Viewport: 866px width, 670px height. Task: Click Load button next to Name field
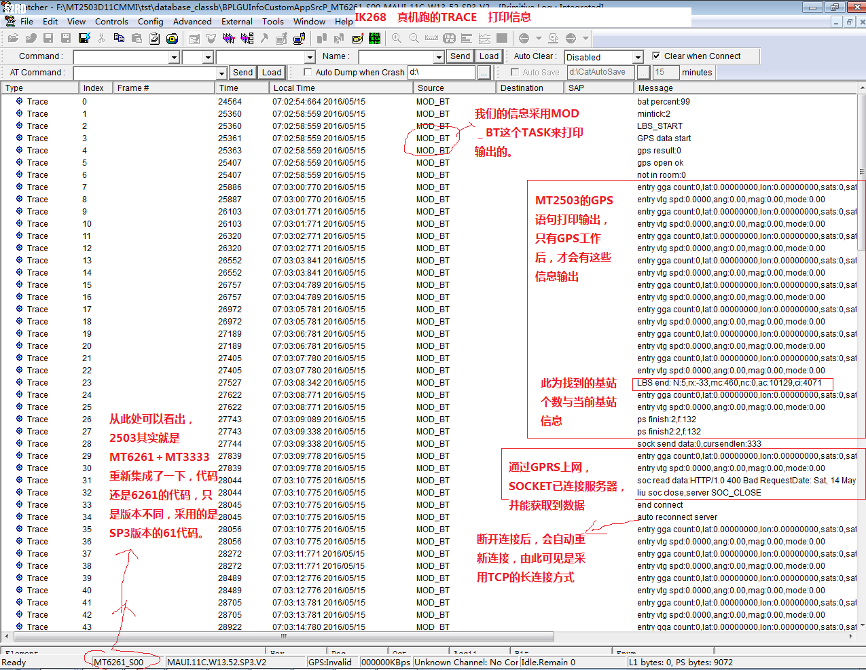click(x=489, y=56)
